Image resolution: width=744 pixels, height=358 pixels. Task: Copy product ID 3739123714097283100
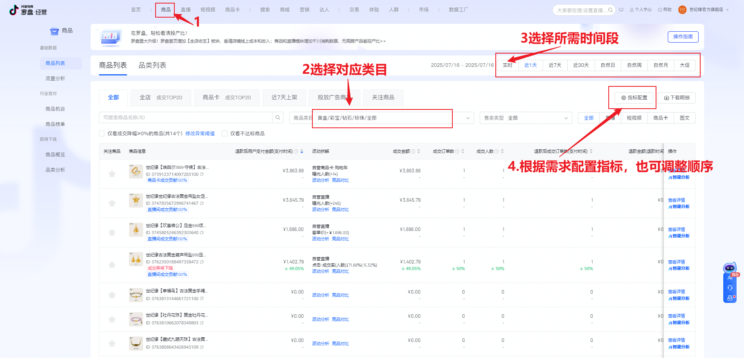(x=202, y=174)
